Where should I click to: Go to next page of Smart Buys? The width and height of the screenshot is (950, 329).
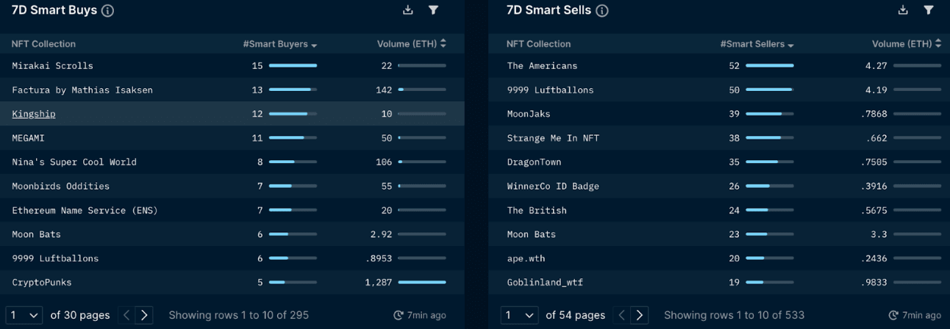point(144,315)
